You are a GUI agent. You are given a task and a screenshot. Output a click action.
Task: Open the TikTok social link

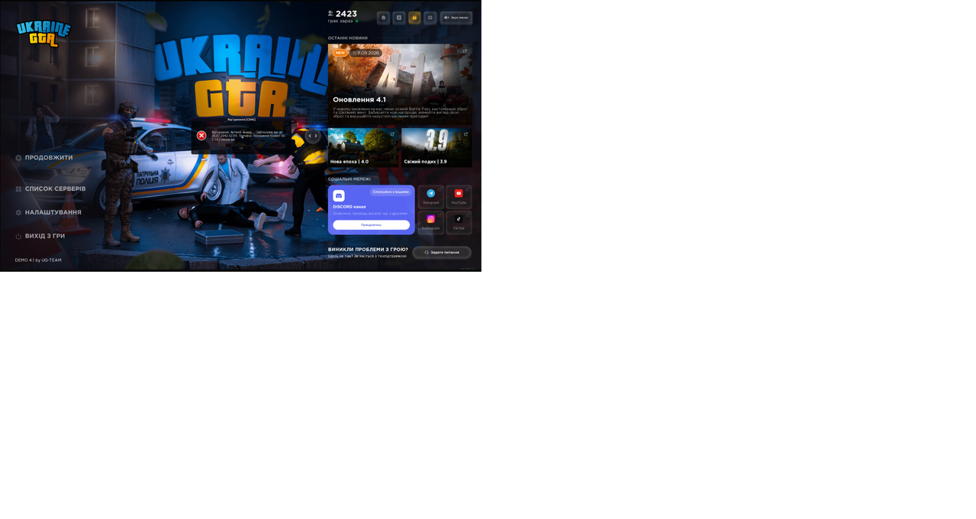coord(459,222)
